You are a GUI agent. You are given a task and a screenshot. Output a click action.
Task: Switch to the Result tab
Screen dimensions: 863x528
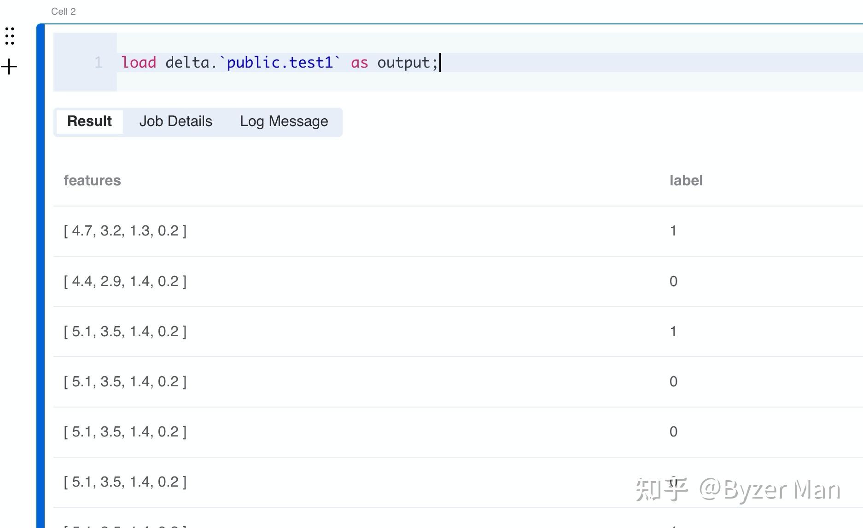coord(89,121)
